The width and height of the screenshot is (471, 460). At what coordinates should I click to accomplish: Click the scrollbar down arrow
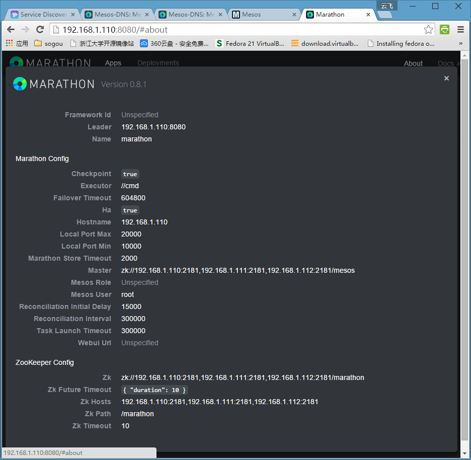464,453
